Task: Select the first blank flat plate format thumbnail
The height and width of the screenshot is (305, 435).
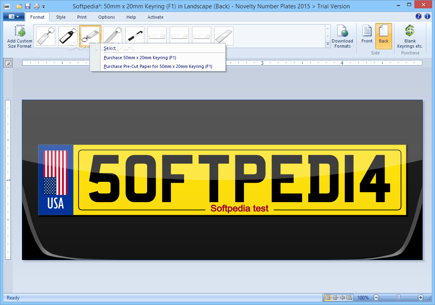Action: pyautogui.click(x=157, y=36)
